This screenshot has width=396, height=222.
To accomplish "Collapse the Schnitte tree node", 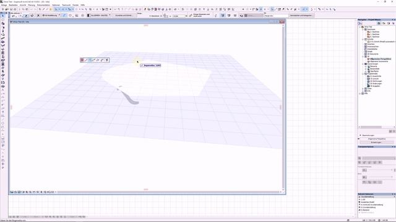I will (363, 39).
